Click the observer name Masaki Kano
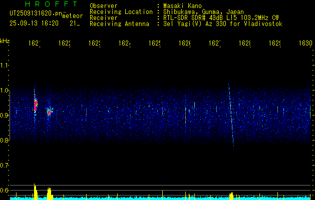The width and height of the screenshot is (315, 200). (182, 6)
